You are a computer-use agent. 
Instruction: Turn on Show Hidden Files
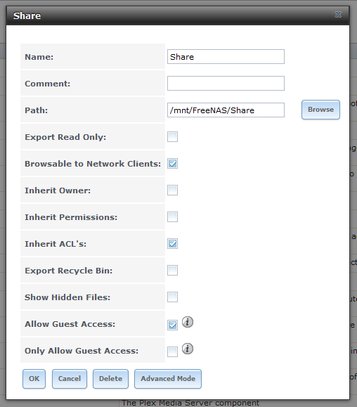pyautogui.click(x=173, y=297)
